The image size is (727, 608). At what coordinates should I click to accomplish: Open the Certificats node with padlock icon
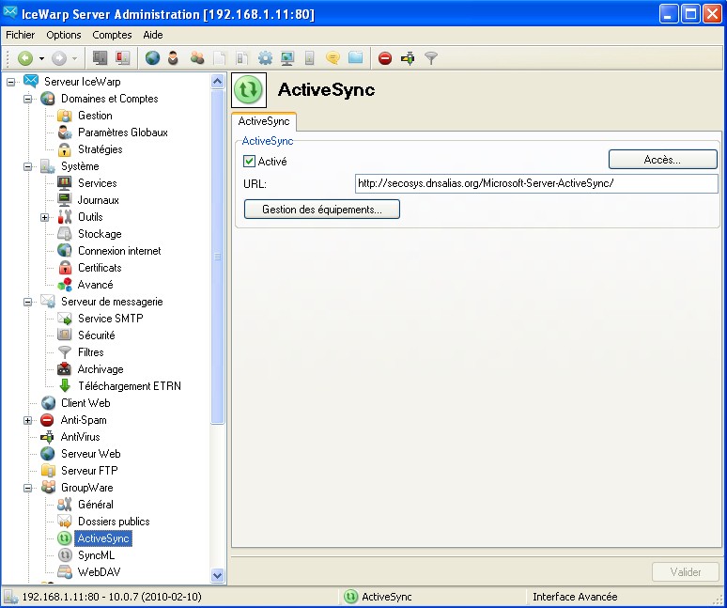click(99, 268)
